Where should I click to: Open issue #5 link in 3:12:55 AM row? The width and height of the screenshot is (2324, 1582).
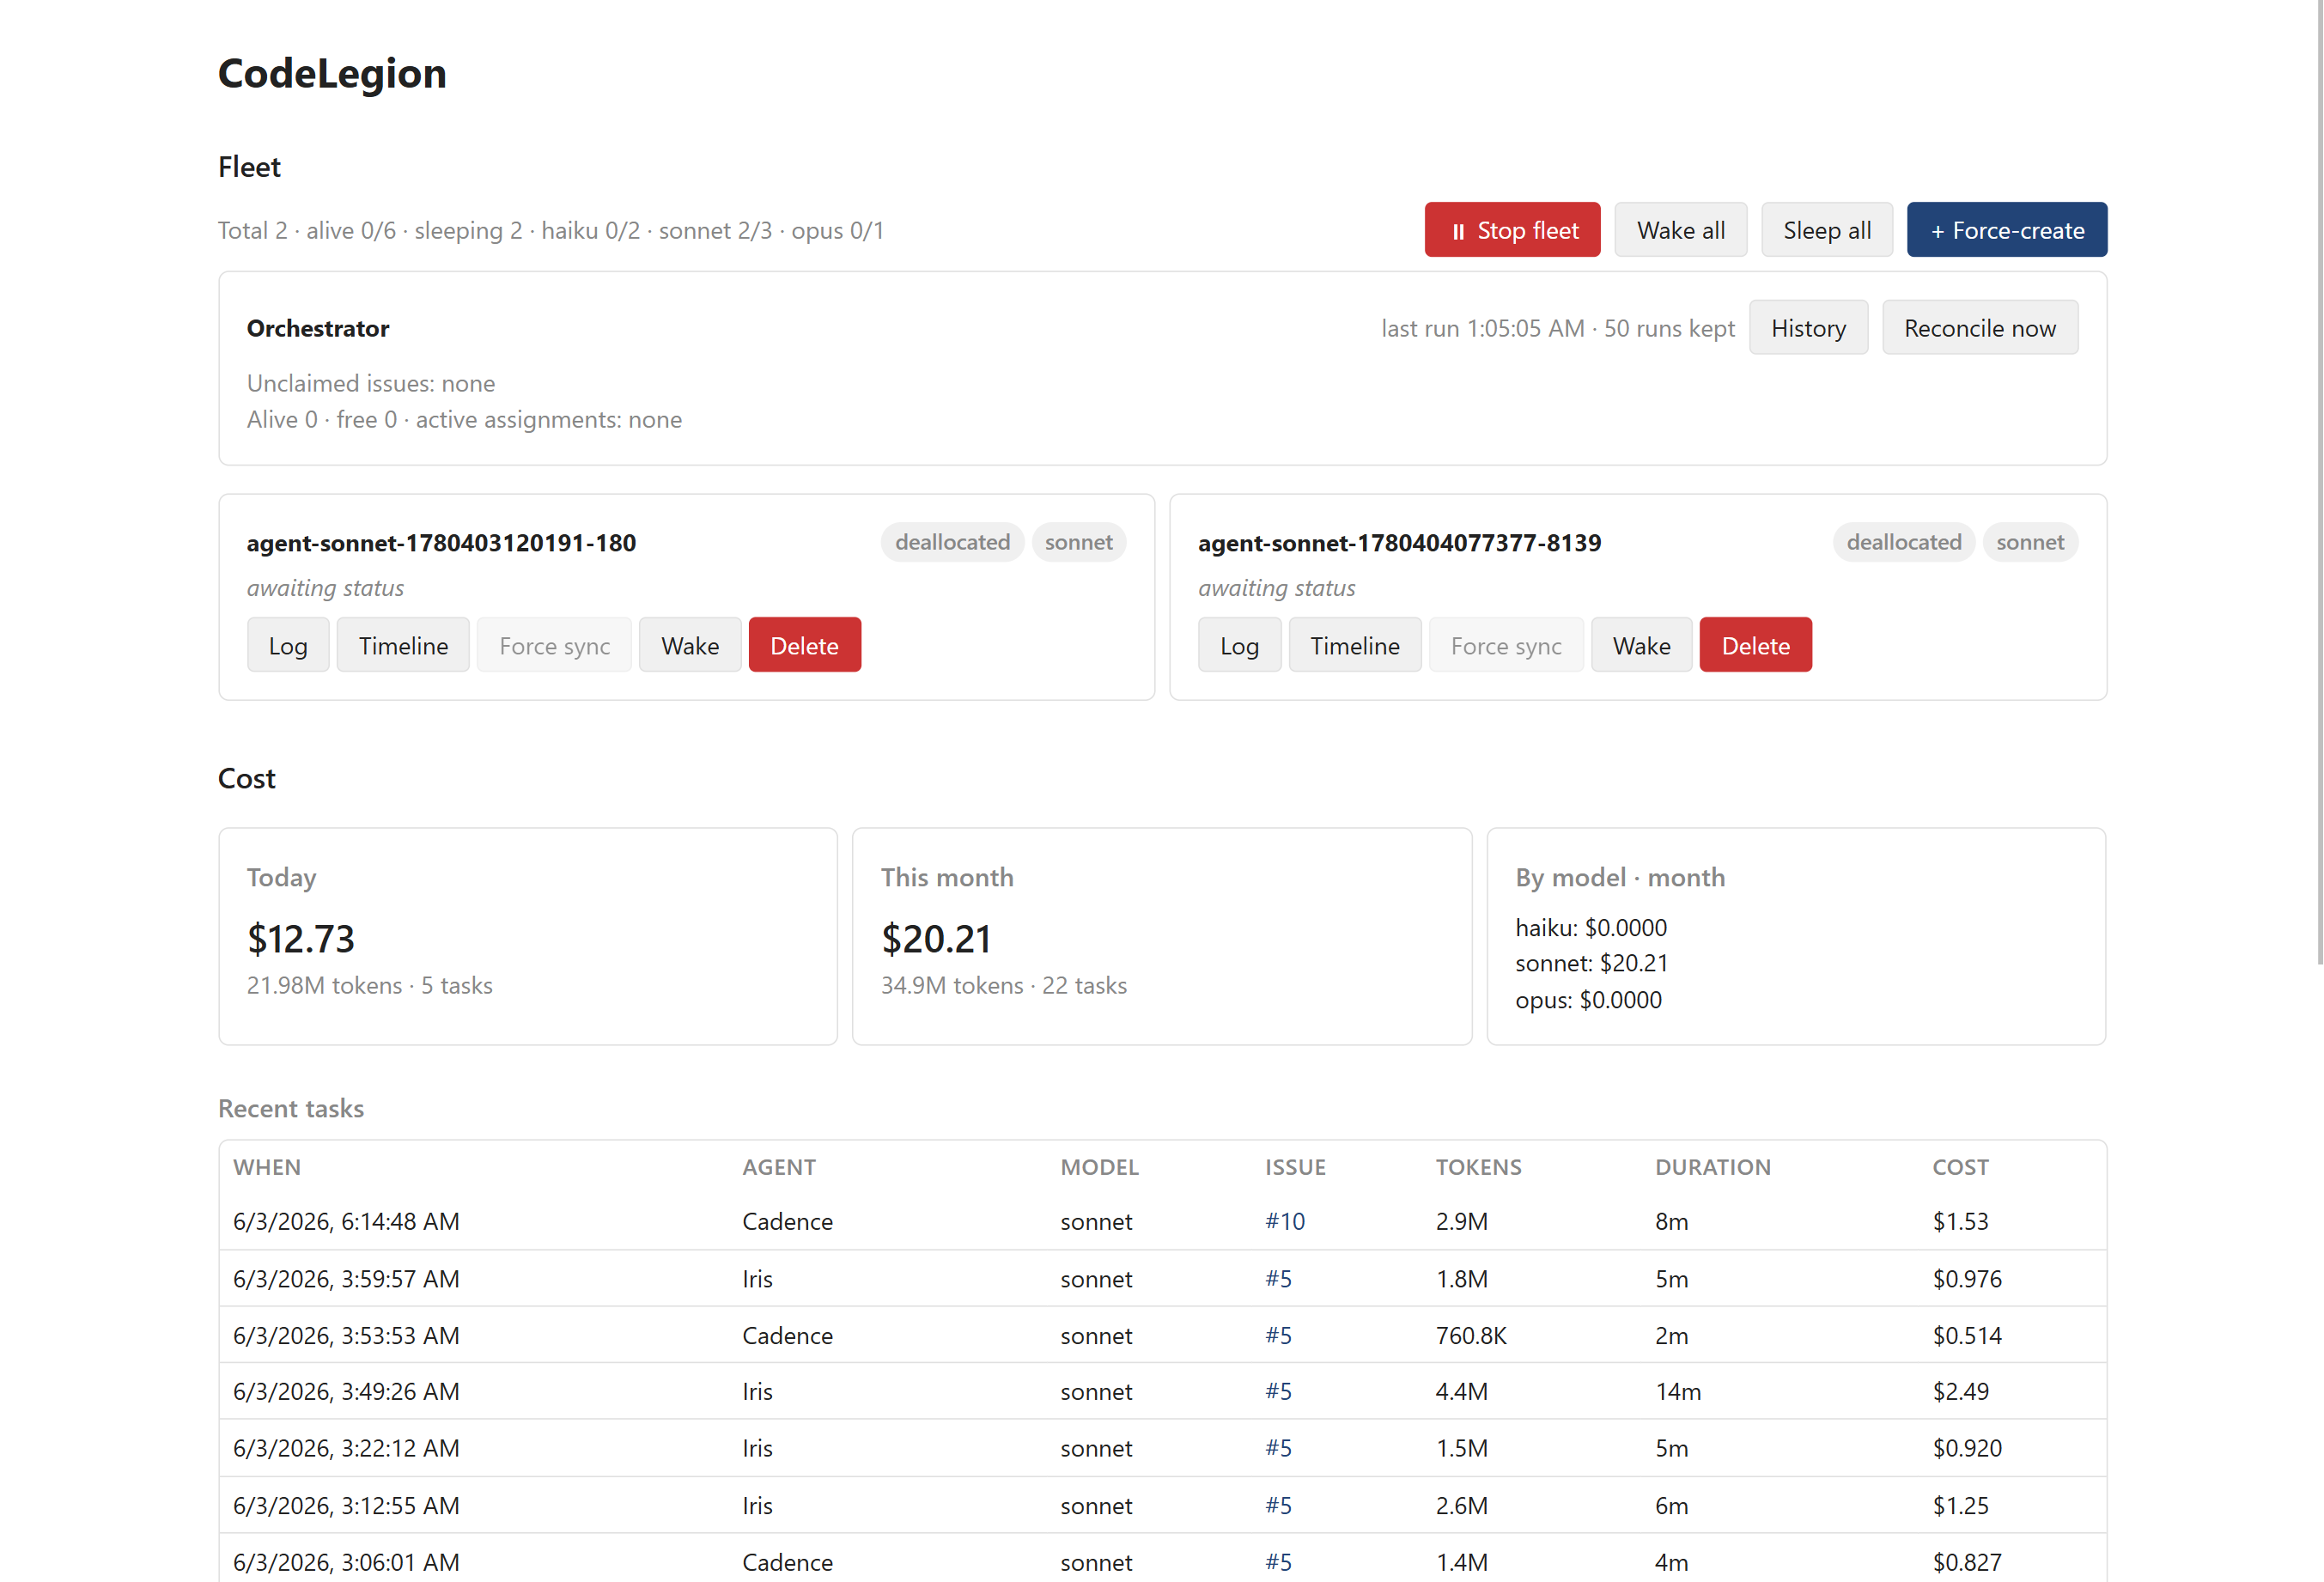(1278, 1505)
